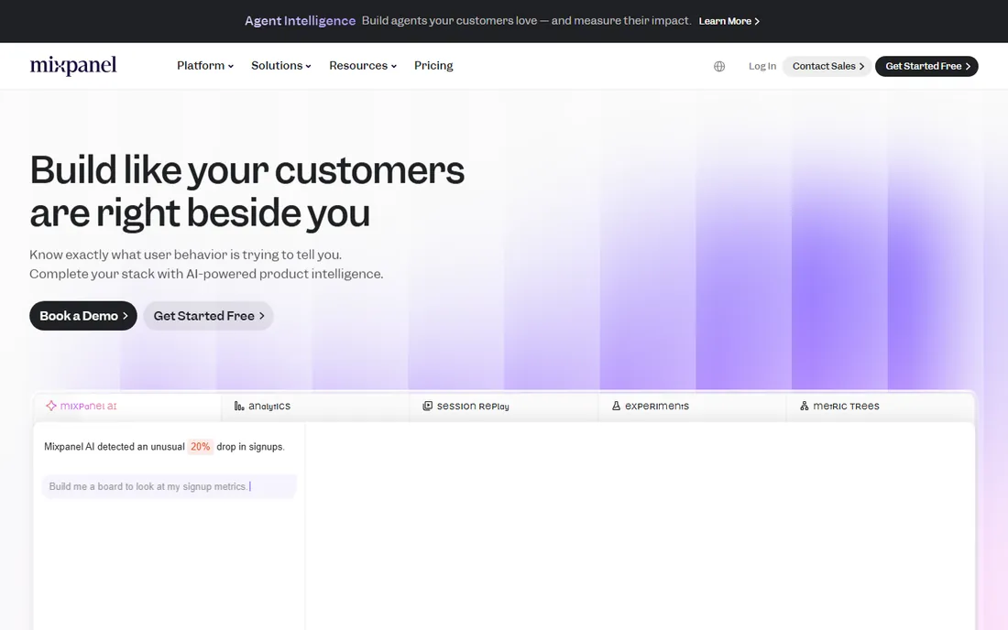Switch to the Mixpanel AI tab
This screenshot has width=1008, height=630.
coord(127,406)
